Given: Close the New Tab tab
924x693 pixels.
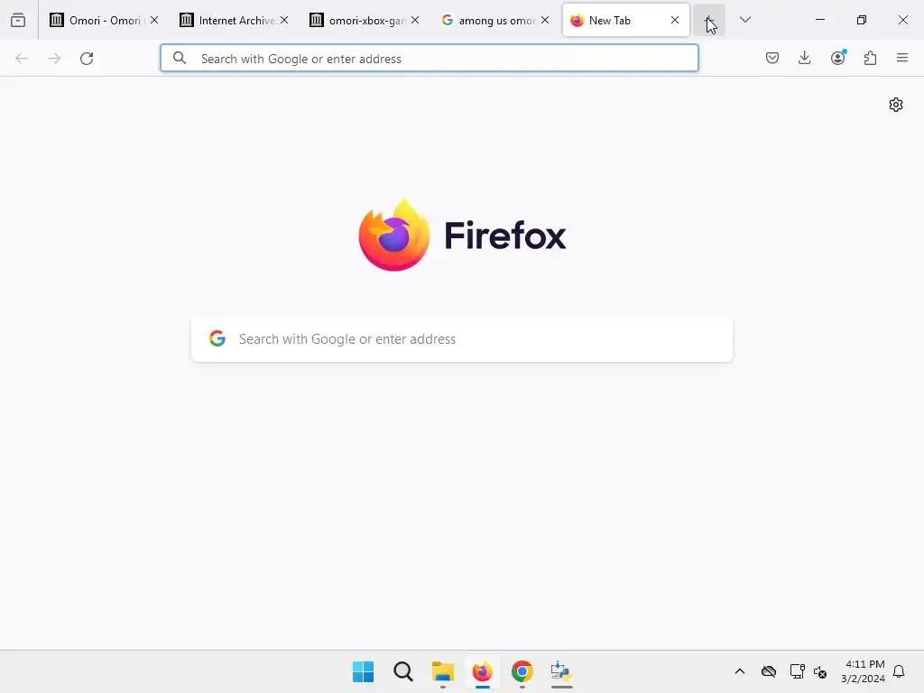Looking at the screenshot, I should [x=675, y=20].
